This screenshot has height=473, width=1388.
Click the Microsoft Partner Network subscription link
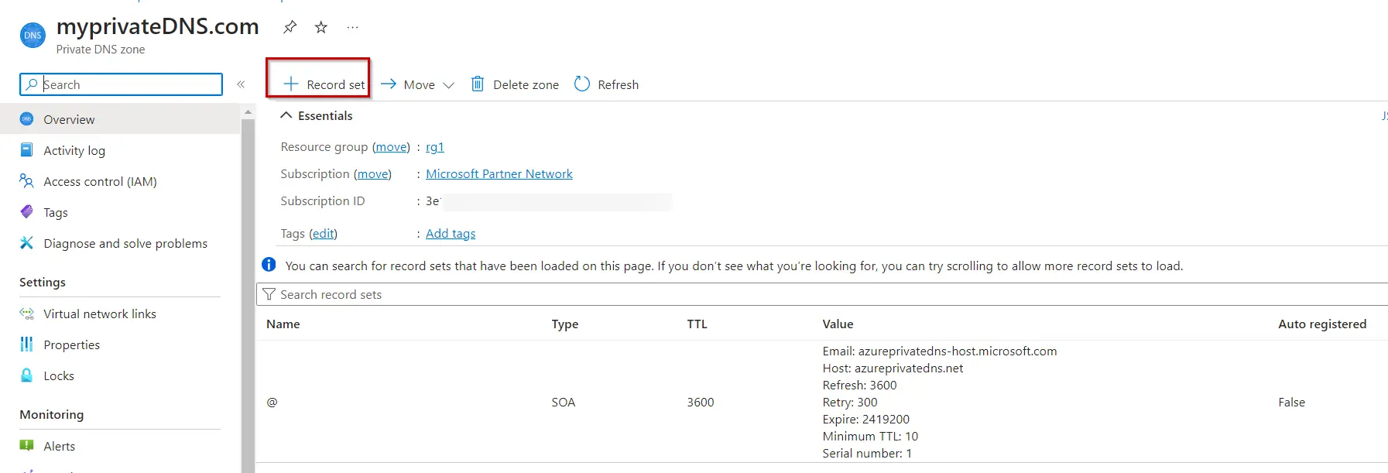499,173
